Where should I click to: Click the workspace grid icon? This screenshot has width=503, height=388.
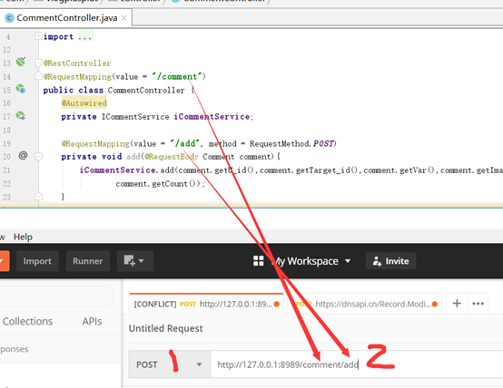tap(259, 261)
